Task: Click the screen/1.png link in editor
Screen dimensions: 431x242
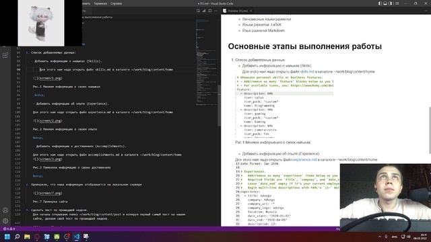Action: point(51,78)
